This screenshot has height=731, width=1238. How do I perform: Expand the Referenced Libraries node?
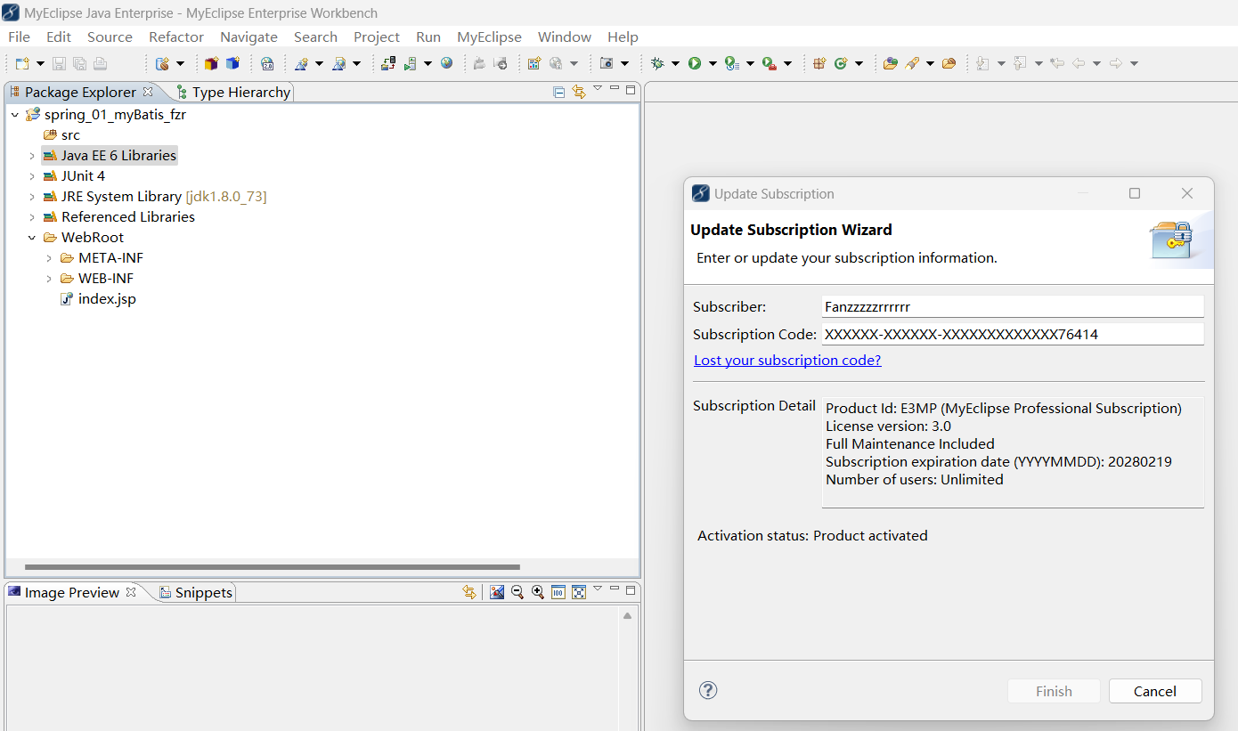click(32, 217)
